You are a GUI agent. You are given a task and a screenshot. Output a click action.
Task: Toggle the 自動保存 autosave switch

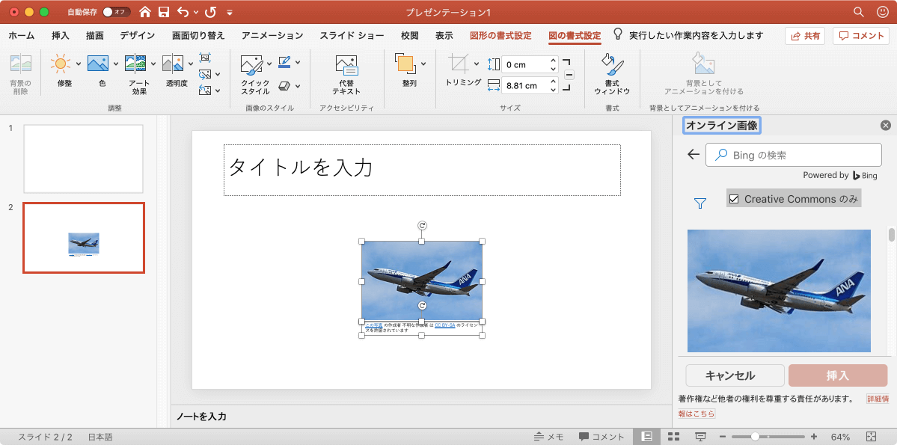tap(115, 12)
